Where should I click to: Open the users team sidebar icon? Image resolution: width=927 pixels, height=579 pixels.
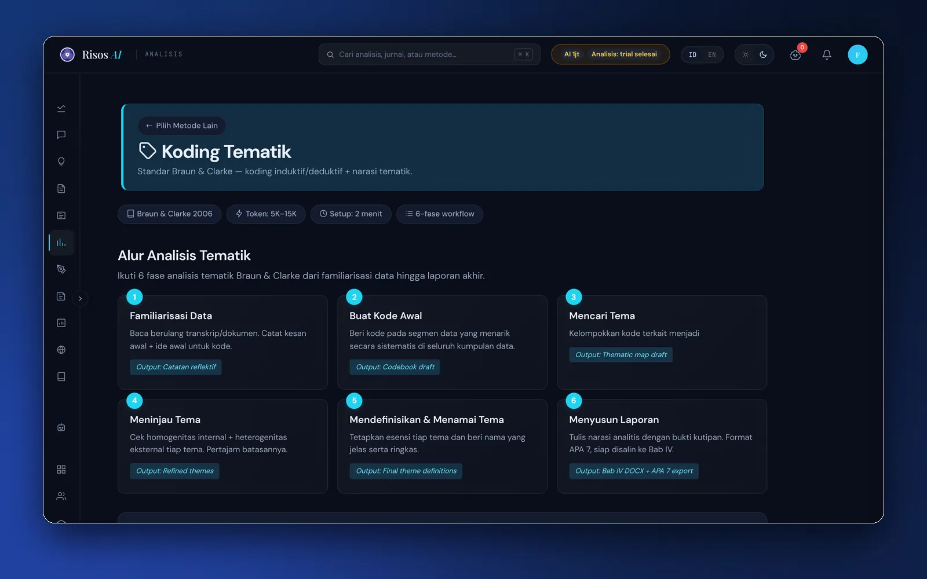pos(61,496)
